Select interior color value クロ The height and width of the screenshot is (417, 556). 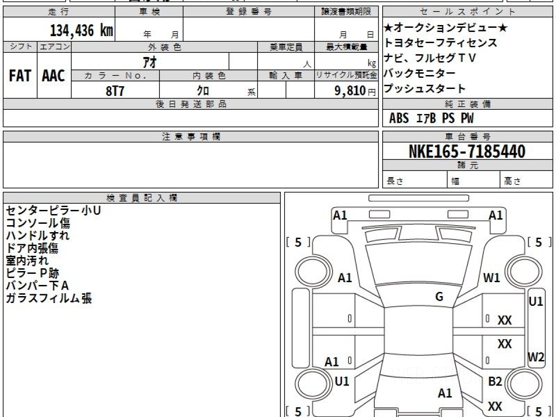[x=203, y=91]
